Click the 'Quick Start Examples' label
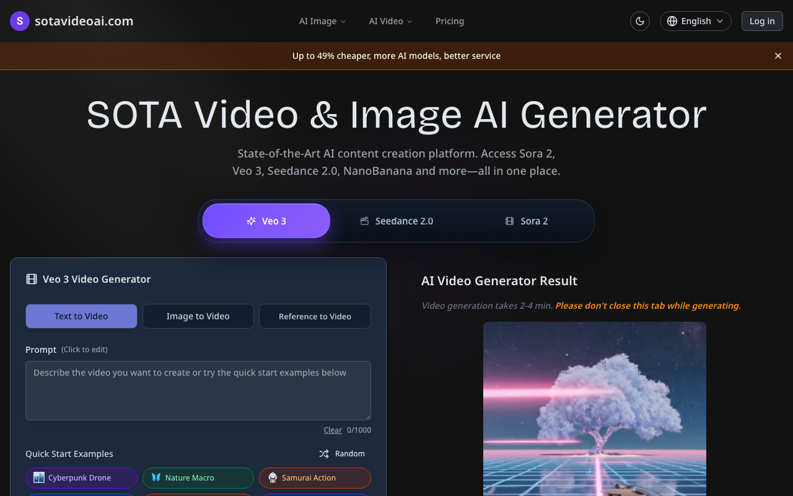This screenshot has height=496, width=793. coord(69,454)
